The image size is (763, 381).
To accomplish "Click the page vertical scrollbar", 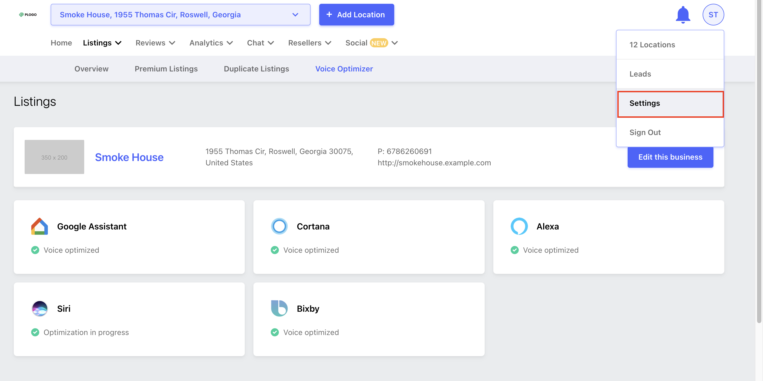I will (x=759, y=161).
